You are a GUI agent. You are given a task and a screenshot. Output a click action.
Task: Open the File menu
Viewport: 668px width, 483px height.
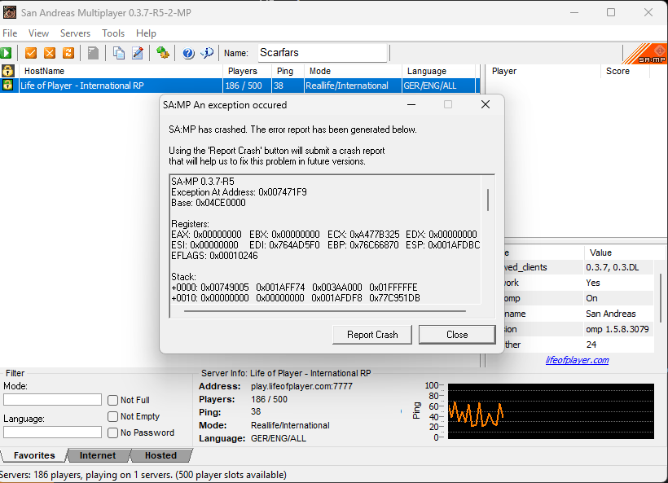[10, 33]
